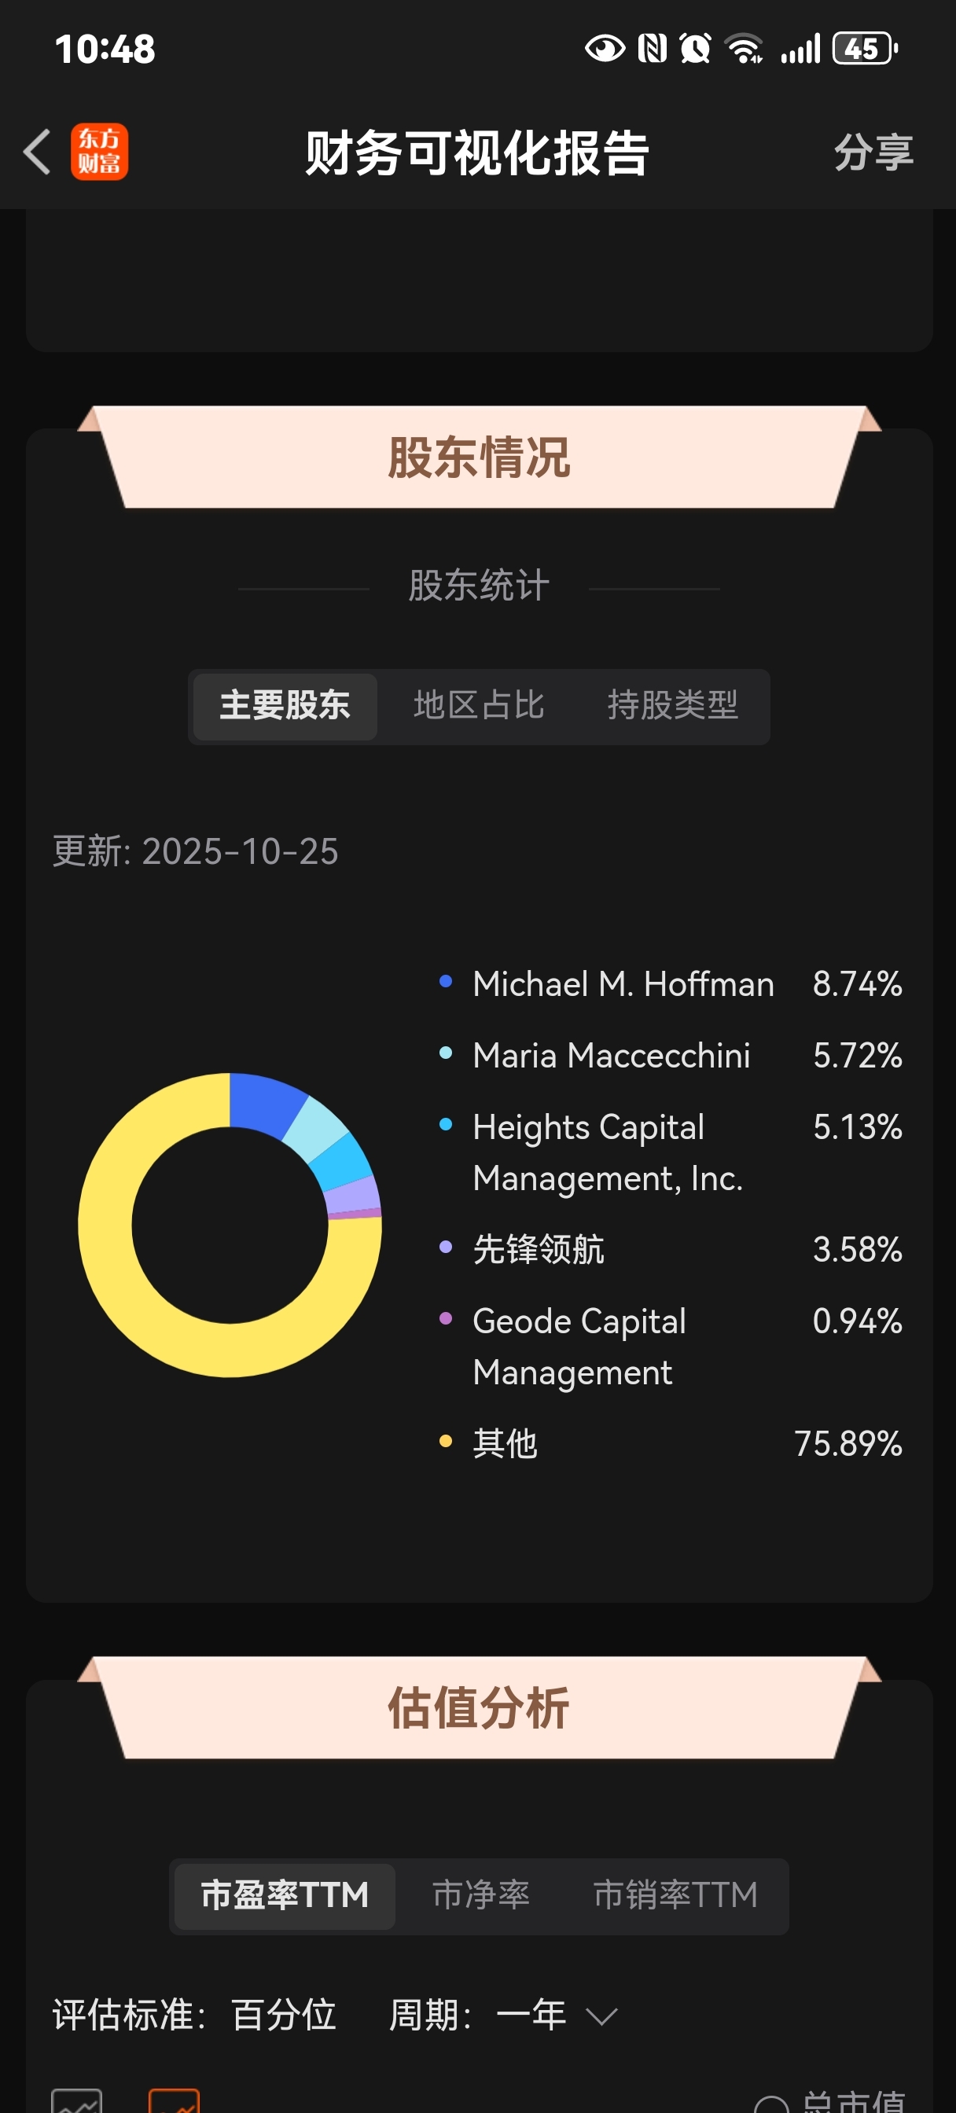The width and height of the screenshot is (956, 2113).
Task: Select 市净率 valuation tab
Action: click(481, 1895)
